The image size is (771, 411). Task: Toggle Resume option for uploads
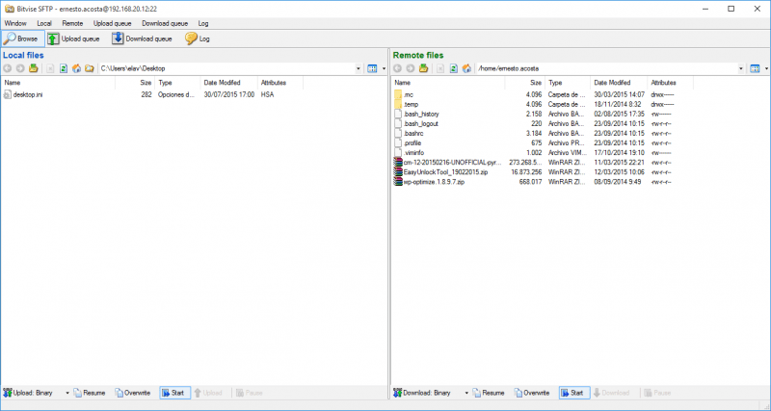tap(90, 393)
